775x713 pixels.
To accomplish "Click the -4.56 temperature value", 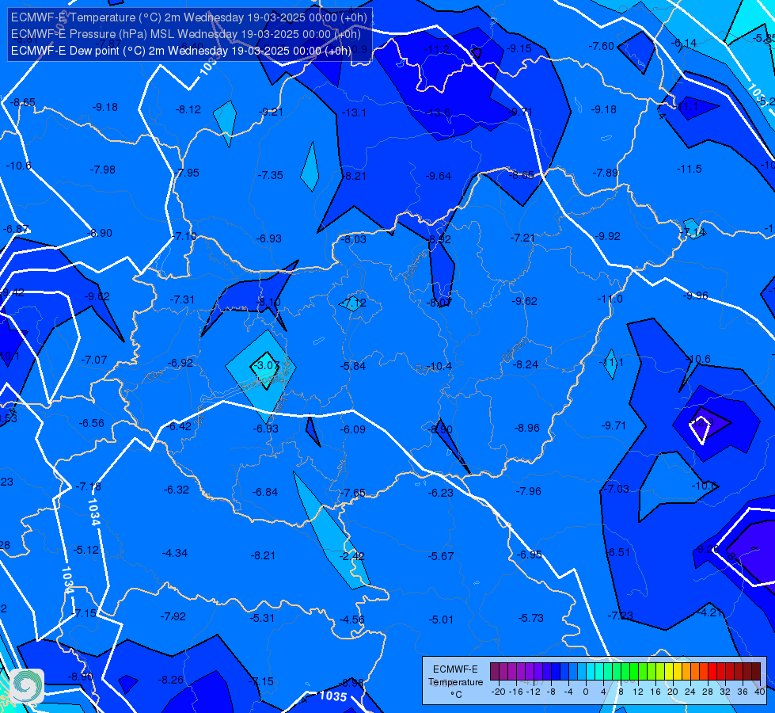I will [x=352, y=620].
